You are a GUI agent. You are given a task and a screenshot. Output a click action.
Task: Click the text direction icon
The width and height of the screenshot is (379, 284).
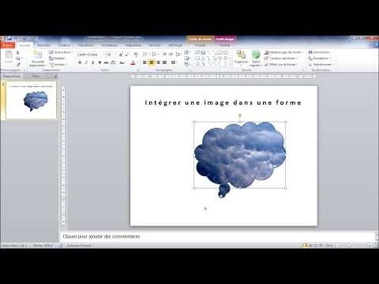click(187, 52)
